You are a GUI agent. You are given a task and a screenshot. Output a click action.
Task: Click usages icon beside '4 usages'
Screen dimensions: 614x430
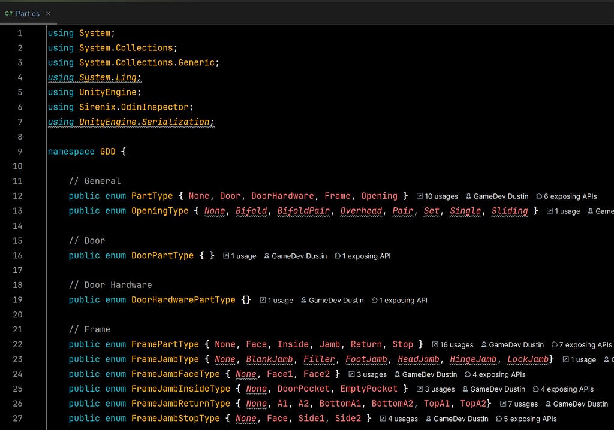[x=383, y=419]
